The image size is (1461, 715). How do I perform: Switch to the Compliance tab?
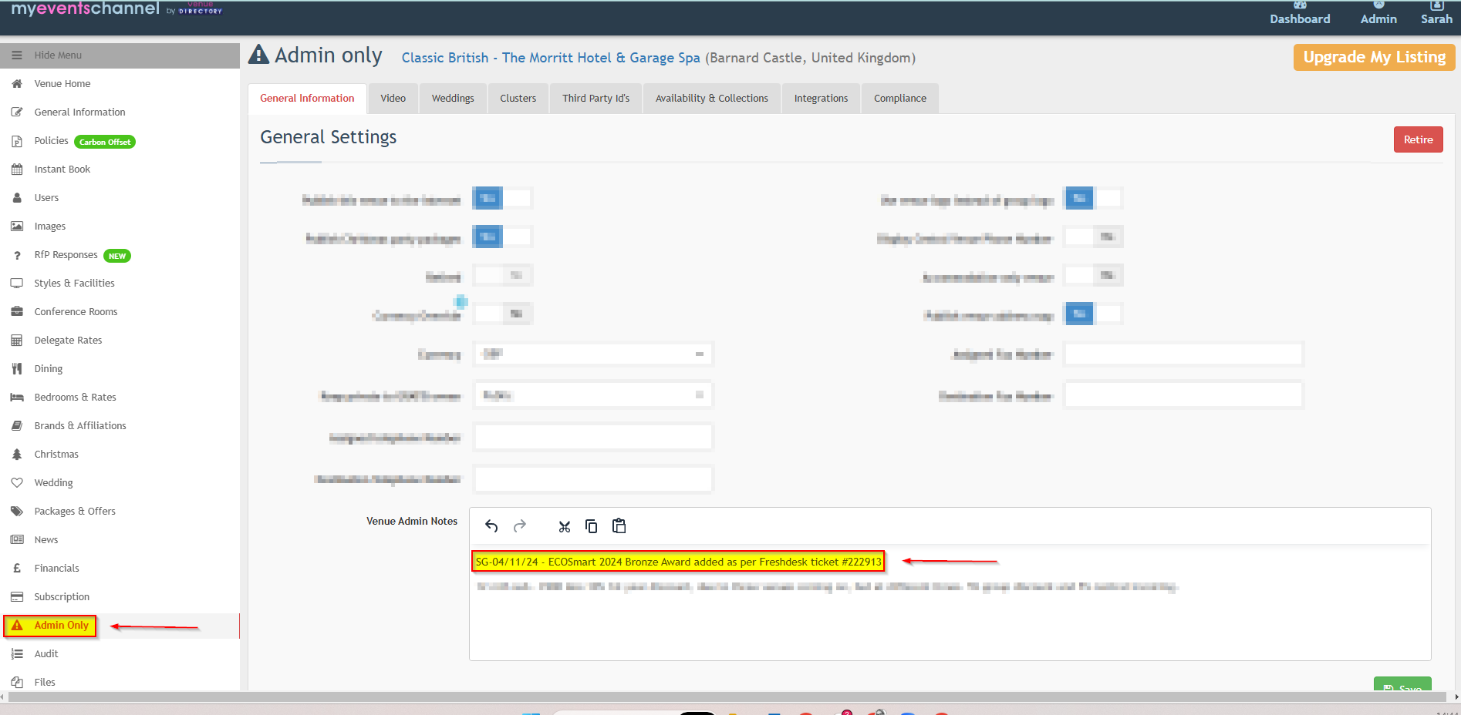pyautogui.click(x=900, y=99)
